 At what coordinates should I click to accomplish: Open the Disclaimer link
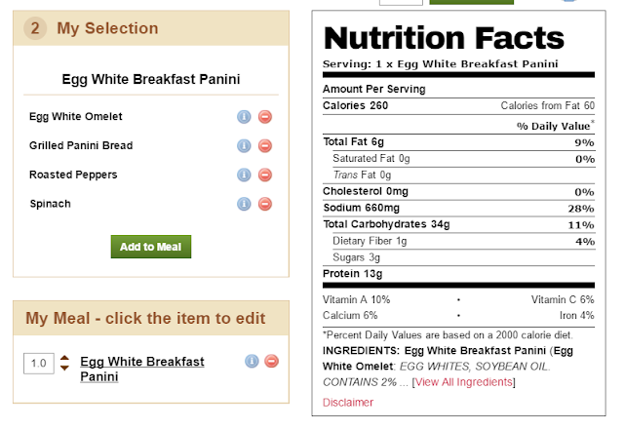[348, 402]
